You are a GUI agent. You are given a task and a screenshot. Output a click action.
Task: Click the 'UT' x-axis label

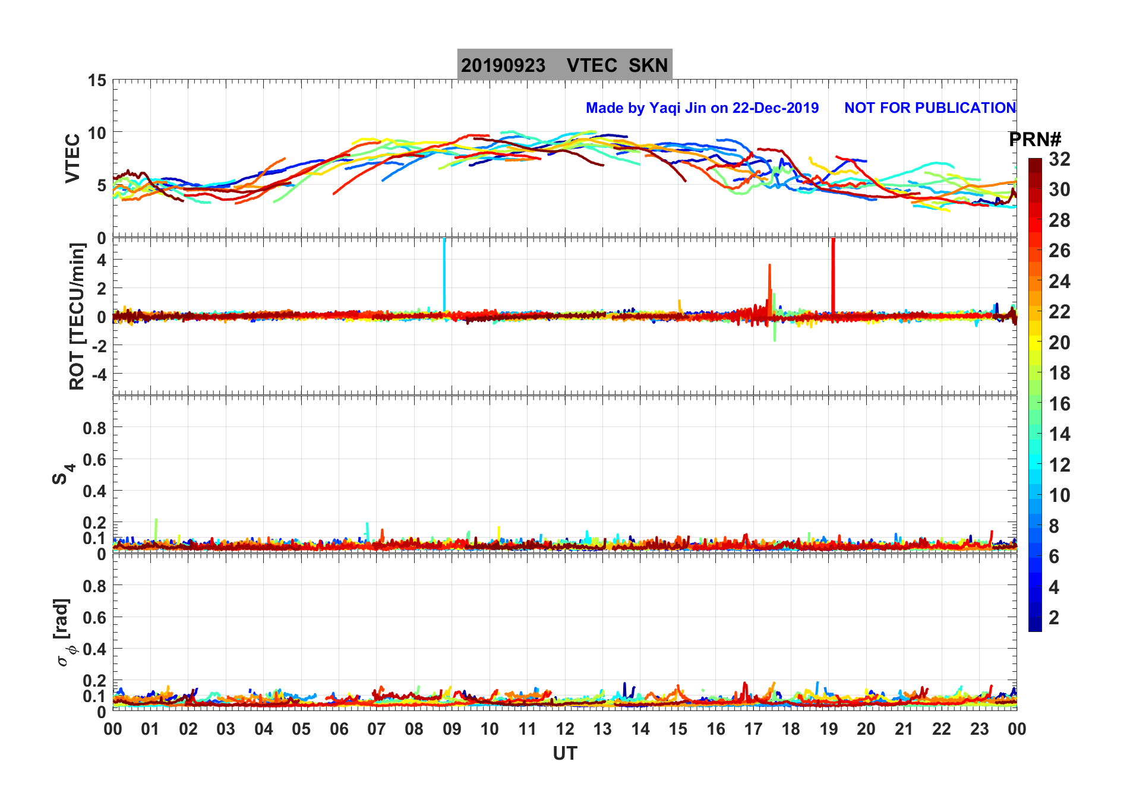[x=565, y=754]
